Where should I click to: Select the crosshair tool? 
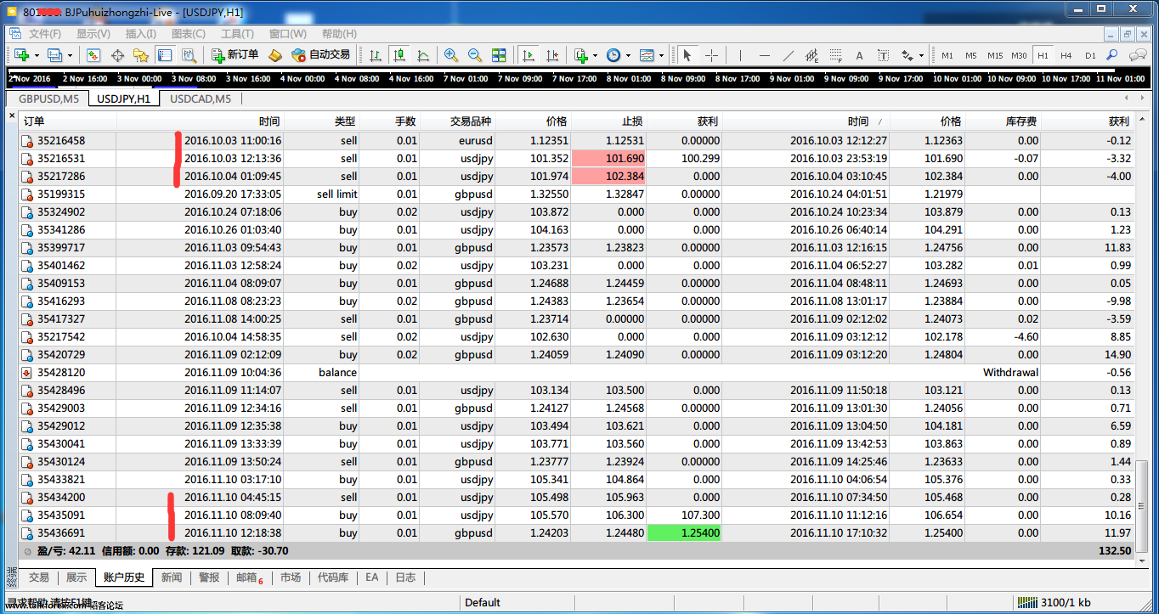(x=711, y=55)
